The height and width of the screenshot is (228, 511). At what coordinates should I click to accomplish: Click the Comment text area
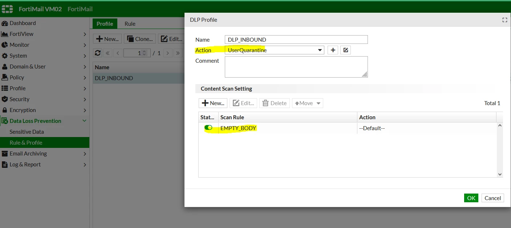point(296,67)
